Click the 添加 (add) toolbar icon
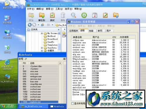Viewport: 146px width, 109px height. coord(31,15)
